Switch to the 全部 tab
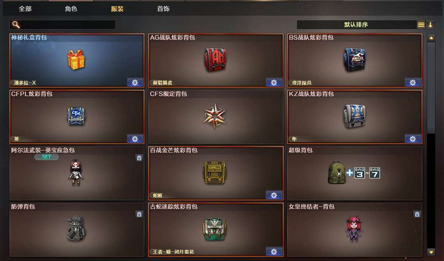Viewport: 444px width, 261px height. click(25, 9)
